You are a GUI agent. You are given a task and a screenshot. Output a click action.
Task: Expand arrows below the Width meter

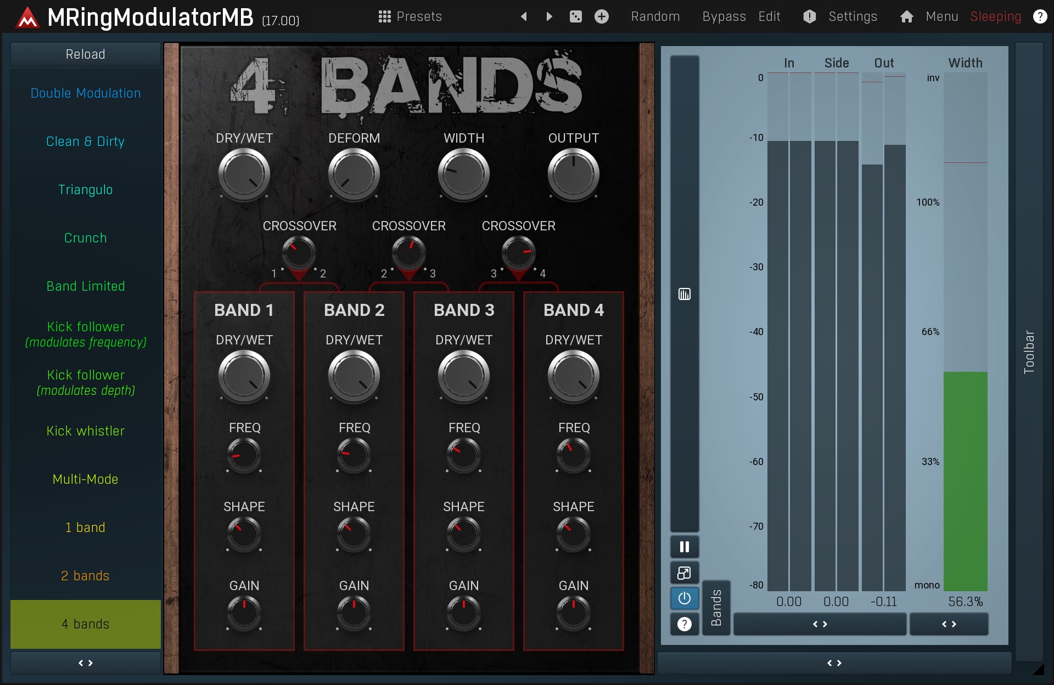point(949,624)
